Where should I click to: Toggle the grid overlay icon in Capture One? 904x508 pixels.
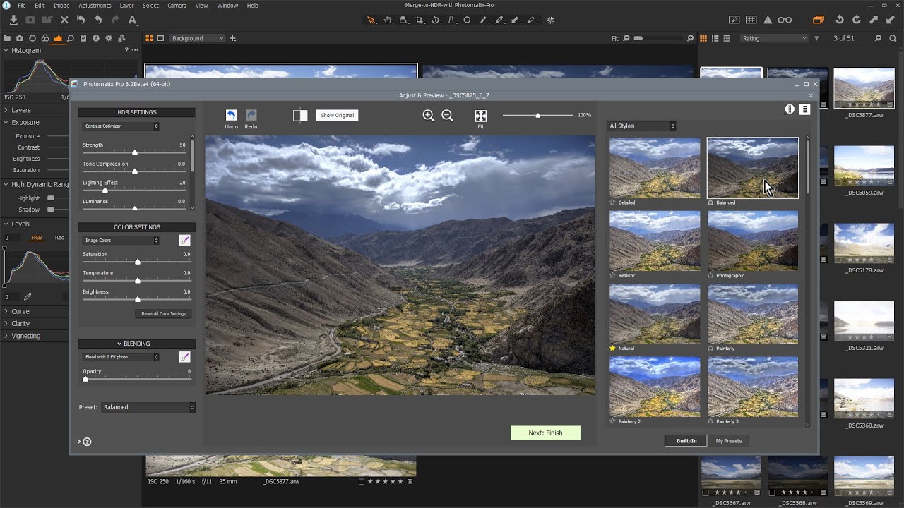[751, 20]
